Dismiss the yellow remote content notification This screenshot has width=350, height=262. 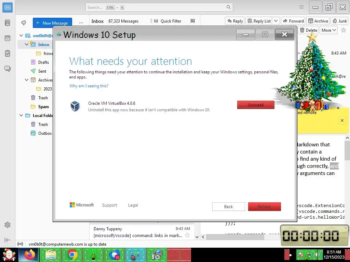[x=342, y=120]
